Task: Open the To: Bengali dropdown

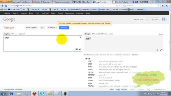Action: point(52,28)
